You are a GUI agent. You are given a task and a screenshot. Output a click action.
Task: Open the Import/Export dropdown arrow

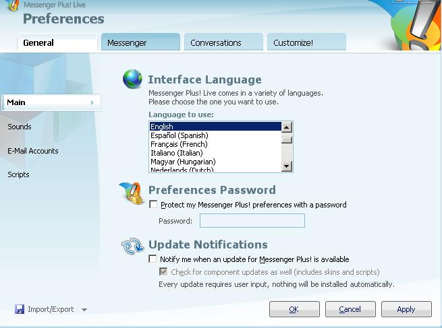(x=84, y=310)
